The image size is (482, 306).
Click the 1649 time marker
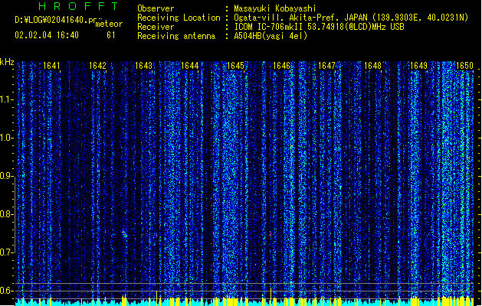(x=418, y=66)
